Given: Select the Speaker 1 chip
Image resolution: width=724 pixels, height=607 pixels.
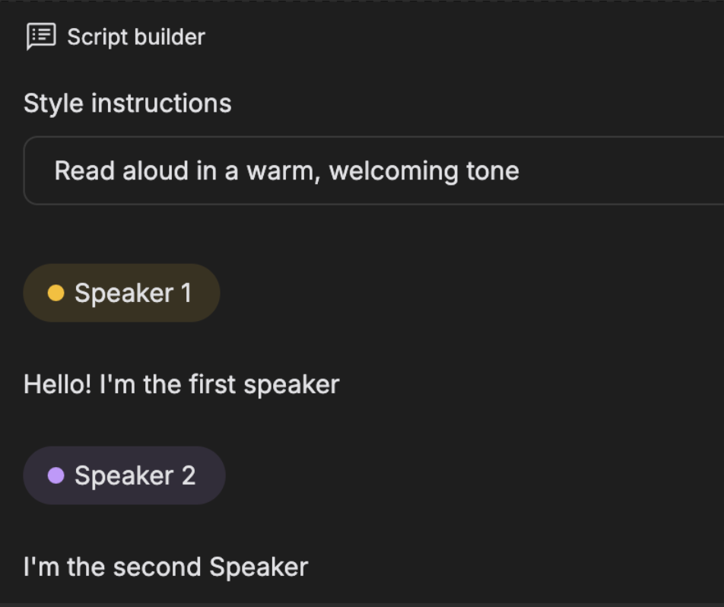Looking at the screenshot, I should click(122, 293).
